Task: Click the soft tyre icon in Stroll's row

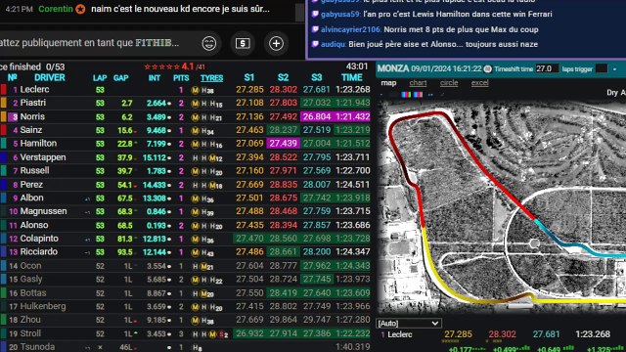Action: (221, 334)
